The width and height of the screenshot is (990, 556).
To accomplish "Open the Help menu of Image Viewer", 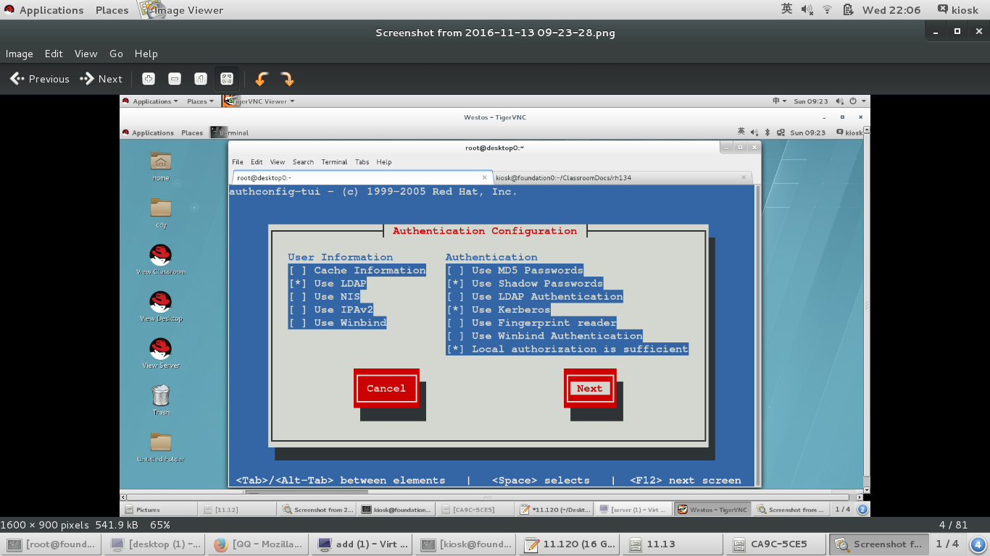I will (x=146, y=54).
